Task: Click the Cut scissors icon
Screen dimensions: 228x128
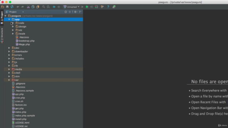Action: (x=28, y=7)
